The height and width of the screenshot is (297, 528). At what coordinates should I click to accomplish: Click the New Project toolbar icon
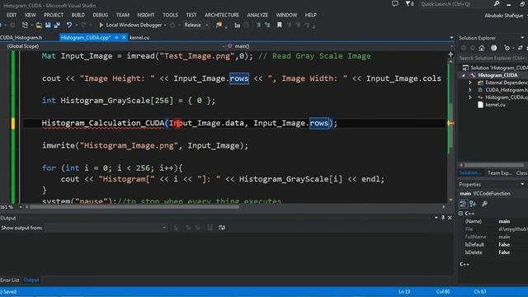pos(25,25)
